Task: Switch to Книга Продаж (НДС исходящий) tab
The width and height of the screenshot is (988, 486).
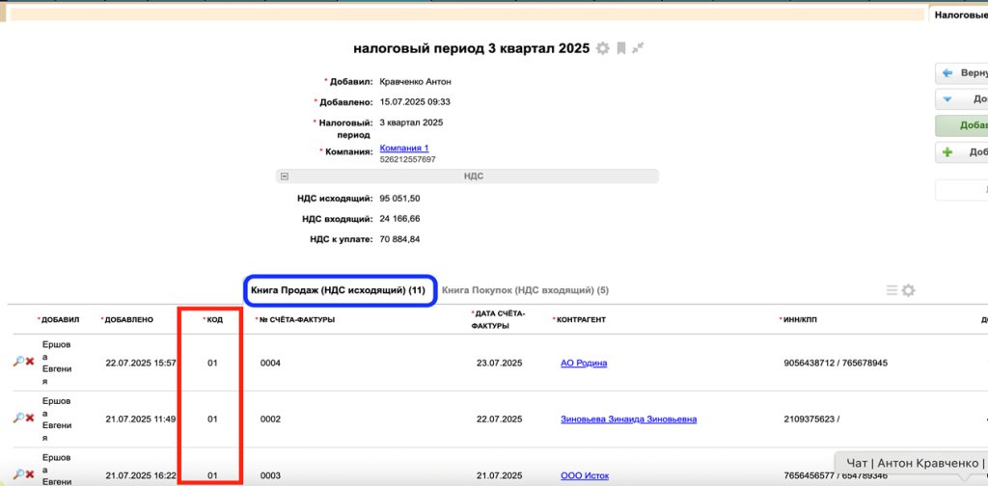Action: (x=338, y=290)
